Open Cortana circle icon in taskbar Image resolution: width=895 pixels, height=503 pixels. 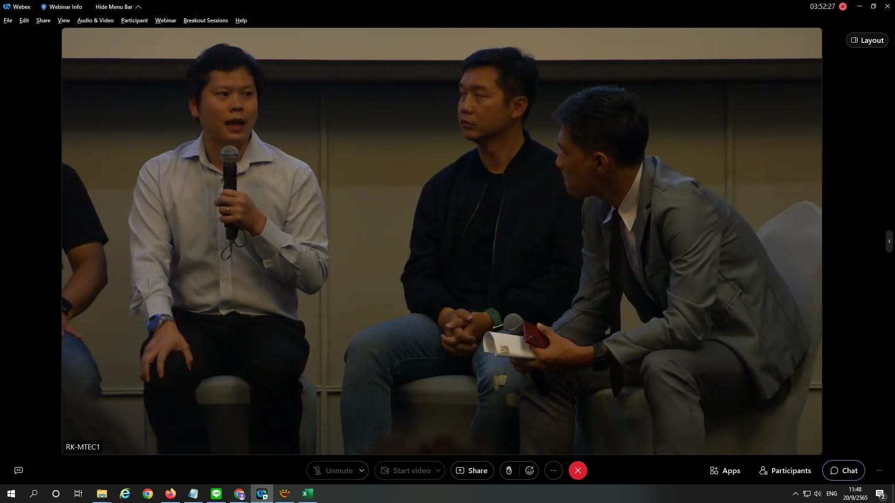56,494
